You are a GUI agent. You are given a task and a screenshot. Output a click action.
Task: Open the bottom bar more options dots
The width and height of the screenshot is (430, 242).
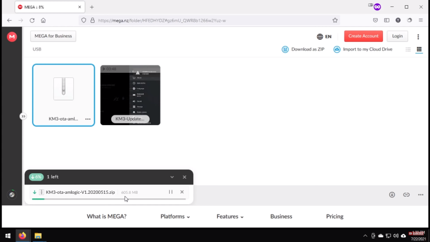coord(421,194)
